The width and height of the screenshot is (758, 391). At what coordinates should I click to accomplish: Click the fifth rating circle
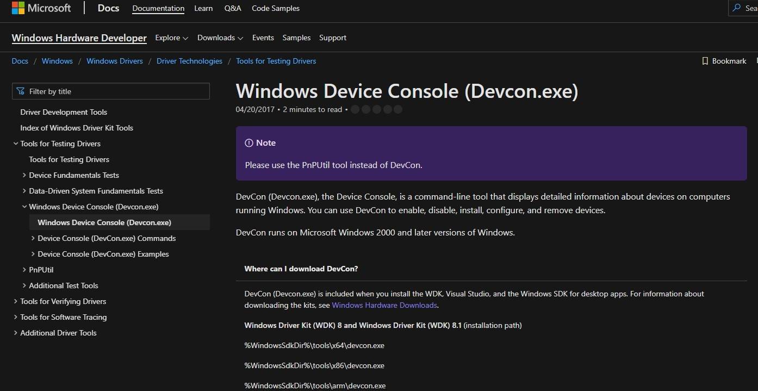tap(398, 109)
